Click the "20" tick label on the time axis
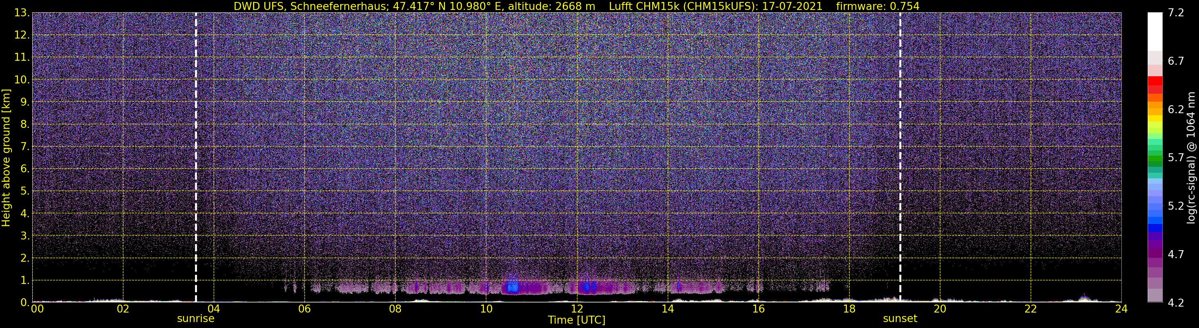The width and height of the screenshot is (1199, 328). (940, 309)
